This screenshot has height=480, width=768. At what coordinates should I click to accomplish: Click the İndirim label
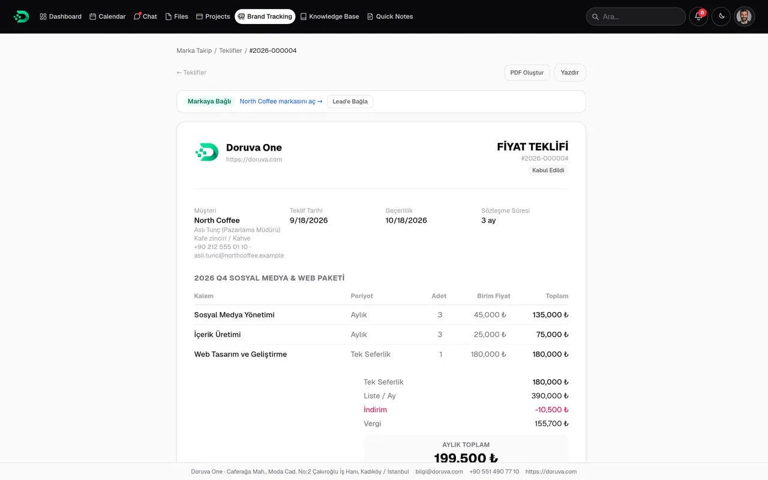click(375, 410)
